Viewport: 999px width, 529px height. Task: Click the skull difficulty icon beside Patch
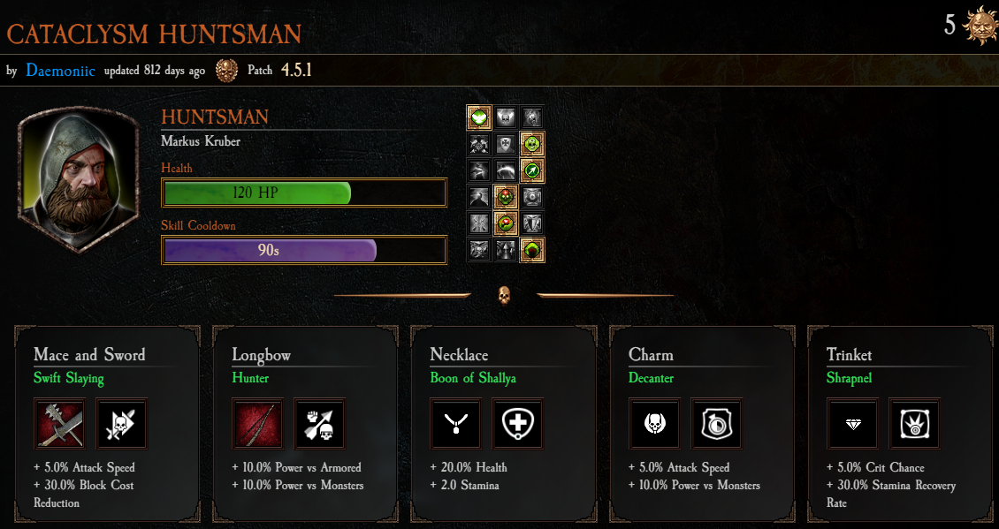pos(226,71)
